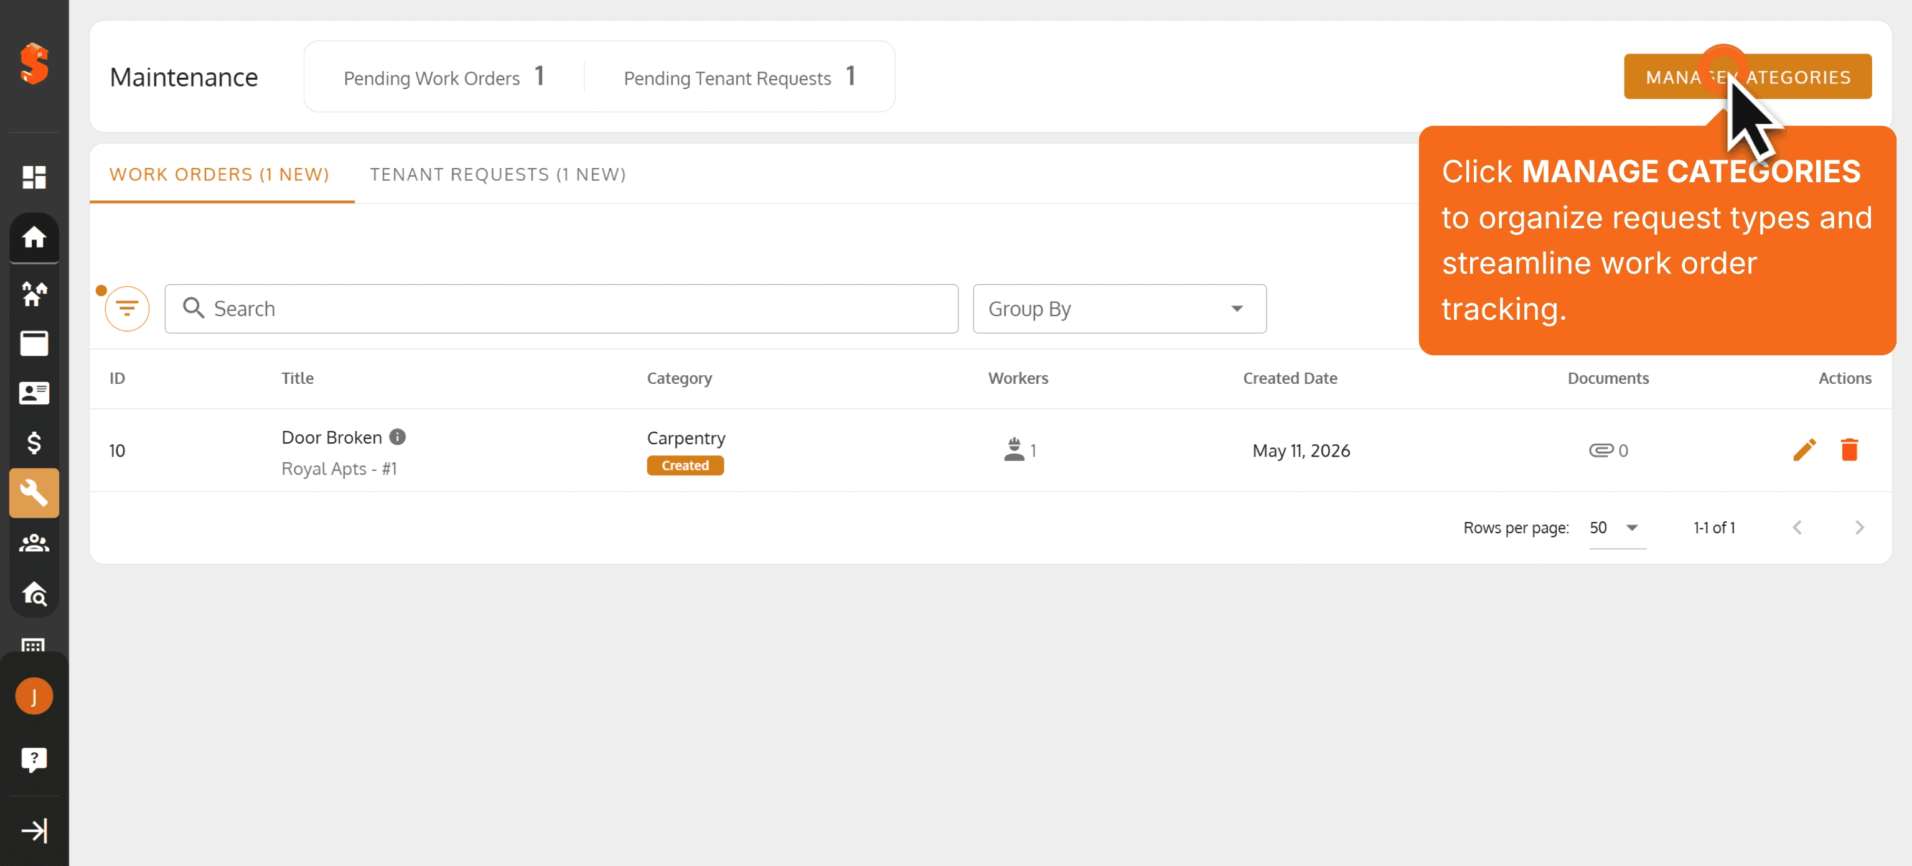Go to the previous page chevron
Screen dimensions: 1912x866
(x=1797, y=528)
